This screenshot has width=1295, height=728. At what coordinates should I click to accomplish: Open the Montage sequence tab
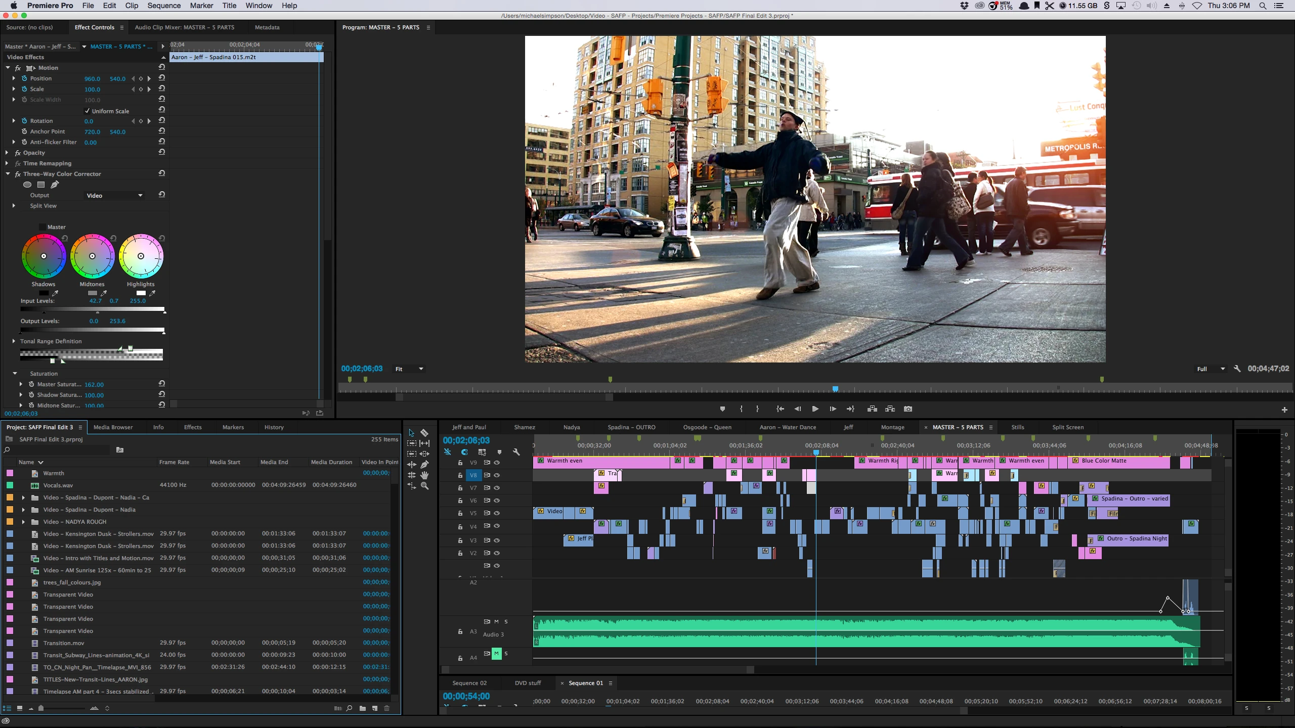pos(892,427)
